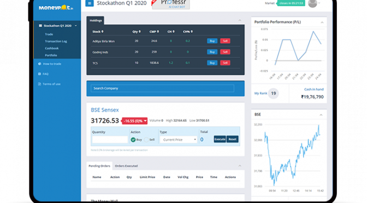Click the Execute order button
The image size is (367, 203).
[x=220, y=139]
